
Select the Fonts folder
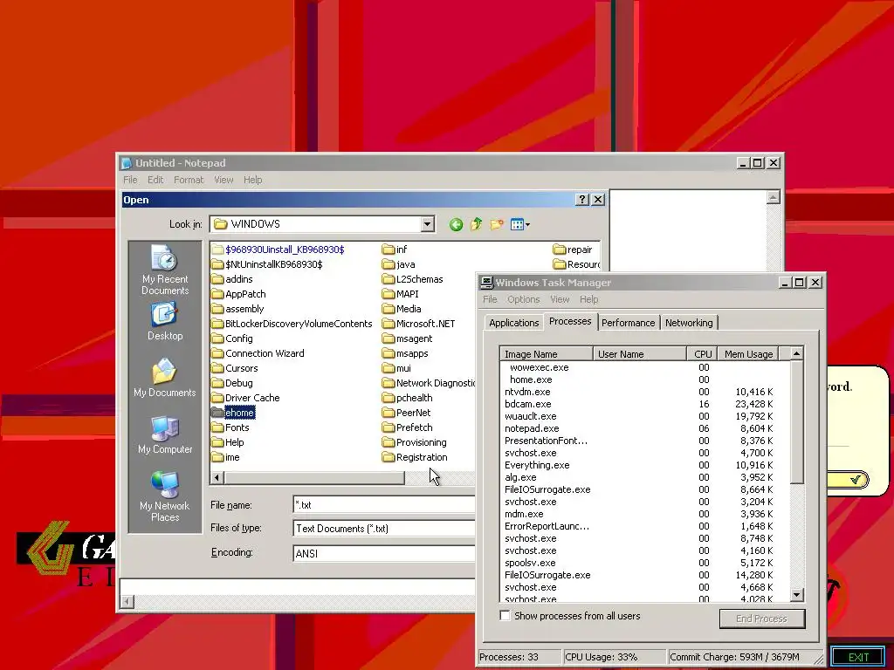[x=230, y=427]
